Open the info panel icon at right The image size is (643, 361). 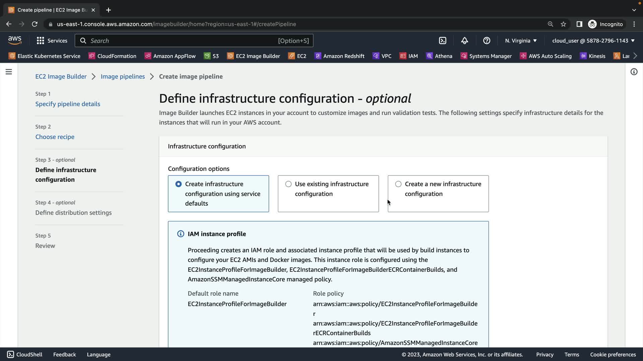coord(634,72)
